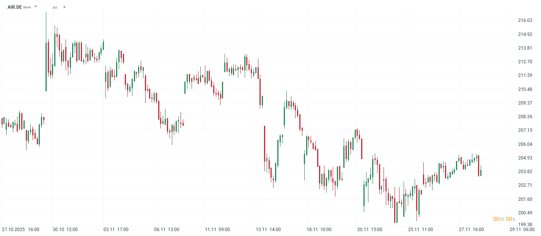Expand the H1 timeframe dropdown arrow

click(x=64, y=7)
